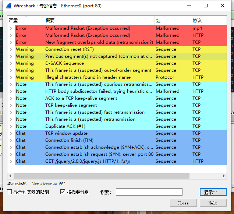Expand HTTP body subdissector failed note
Viewport: 234px width, 214px height.
tap(11, 91)
